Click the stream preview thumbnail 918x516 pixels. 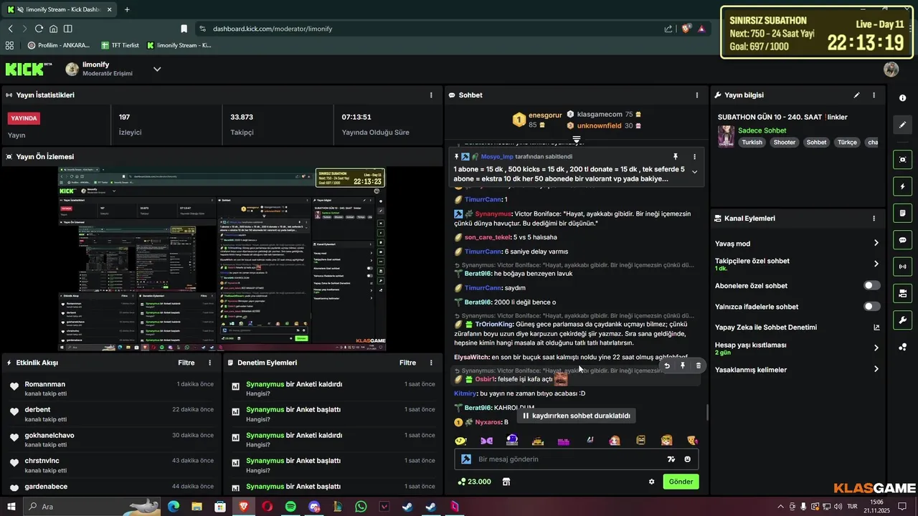click(222, 259)
